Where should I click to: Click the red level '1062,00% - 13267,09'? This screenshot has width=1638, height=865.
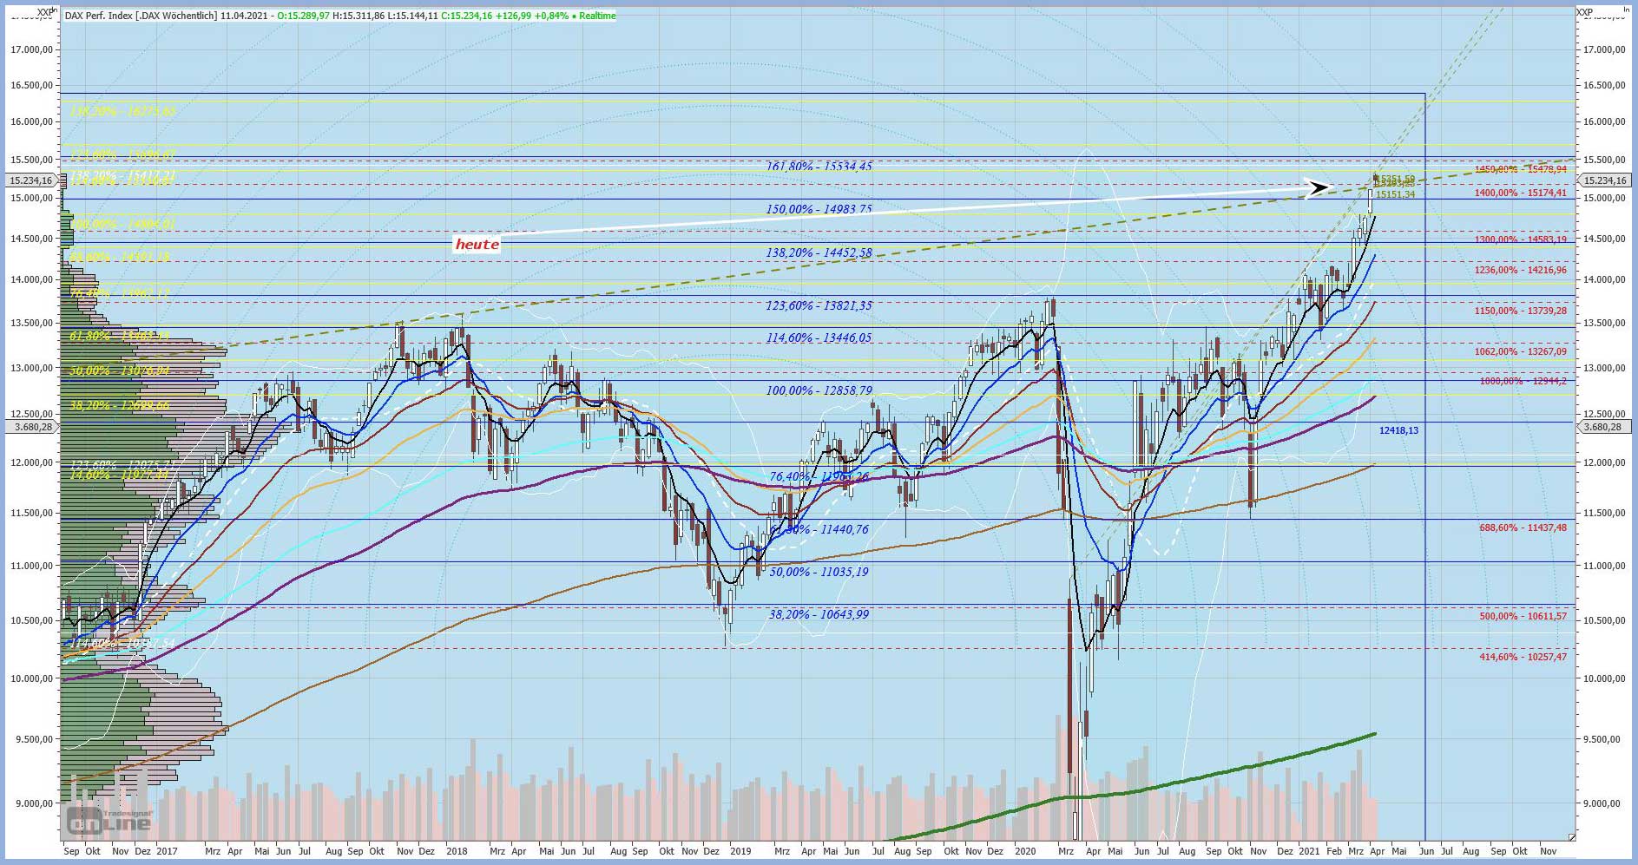(x=1521, y=352)
